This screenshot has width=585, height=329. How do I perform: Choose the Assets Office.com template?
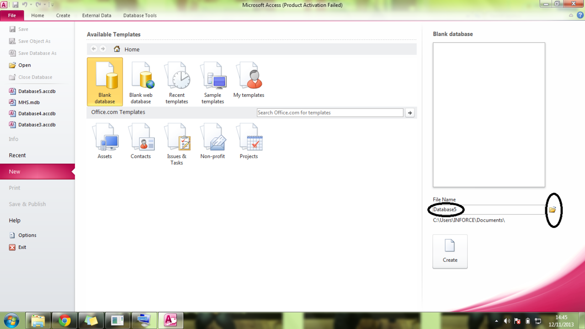point(105,141)
